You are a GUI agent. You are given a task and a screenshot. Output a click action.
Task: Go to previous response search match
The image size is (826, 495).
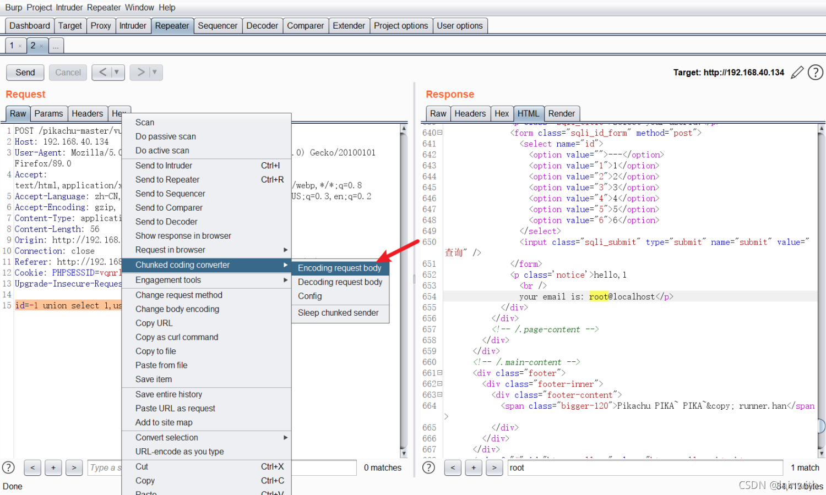pos(453,468)
